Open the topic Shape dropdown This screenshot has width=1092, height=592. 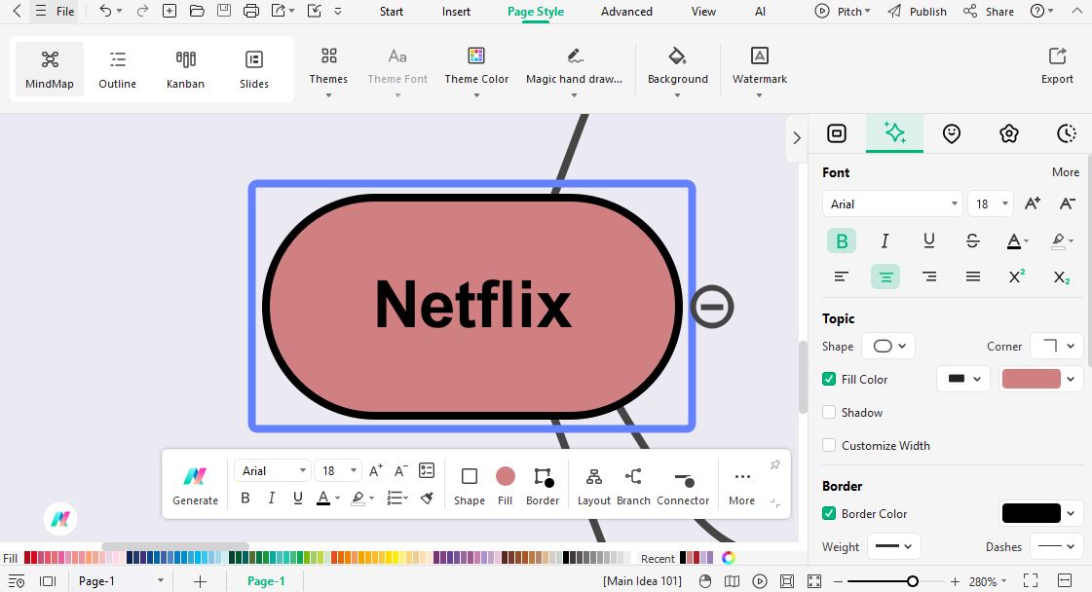(x=888, y=347)
